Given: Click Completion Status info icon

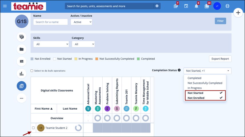Looking at the screenshot, I should [x=179, y=70].
